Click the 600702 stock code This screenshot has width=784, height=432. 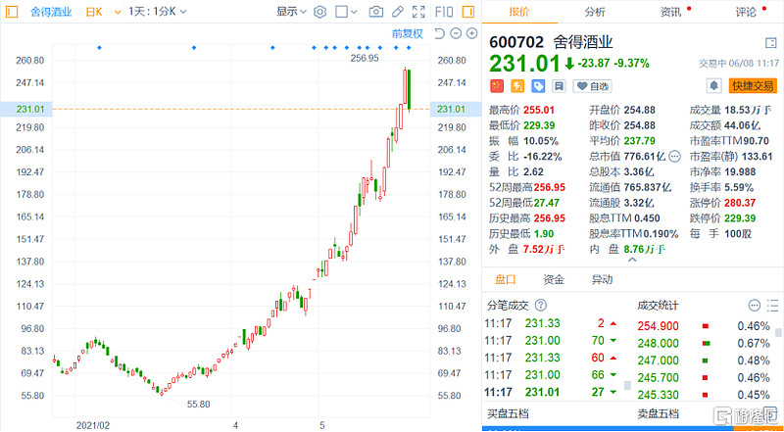point(518,42)
